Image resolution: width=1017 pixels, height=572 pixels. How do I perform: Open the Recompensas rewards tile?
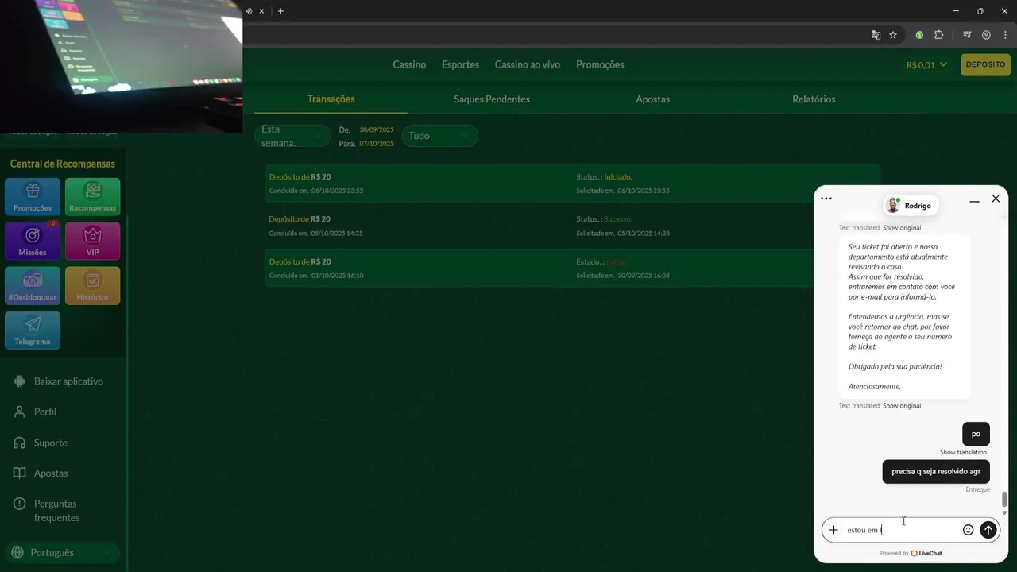click(92, 196)
